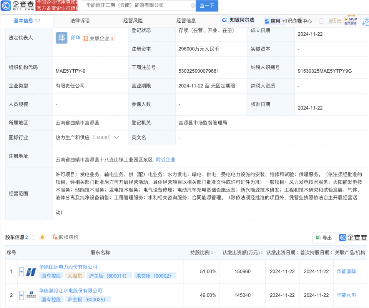Open the 知彼阿尔法 assistant
Image resolution: width=369 pixels, height=308 pixels.
pos(238,20)
